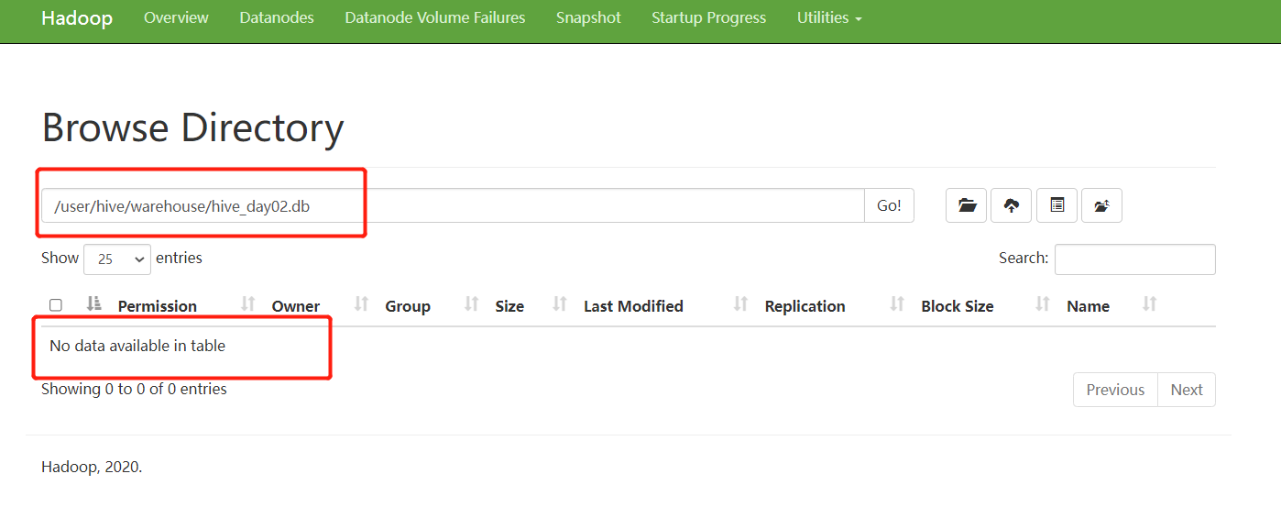Viewport: 1281px width, 529px height.
Task: Click the Size column header text
Action: point(509,306)
